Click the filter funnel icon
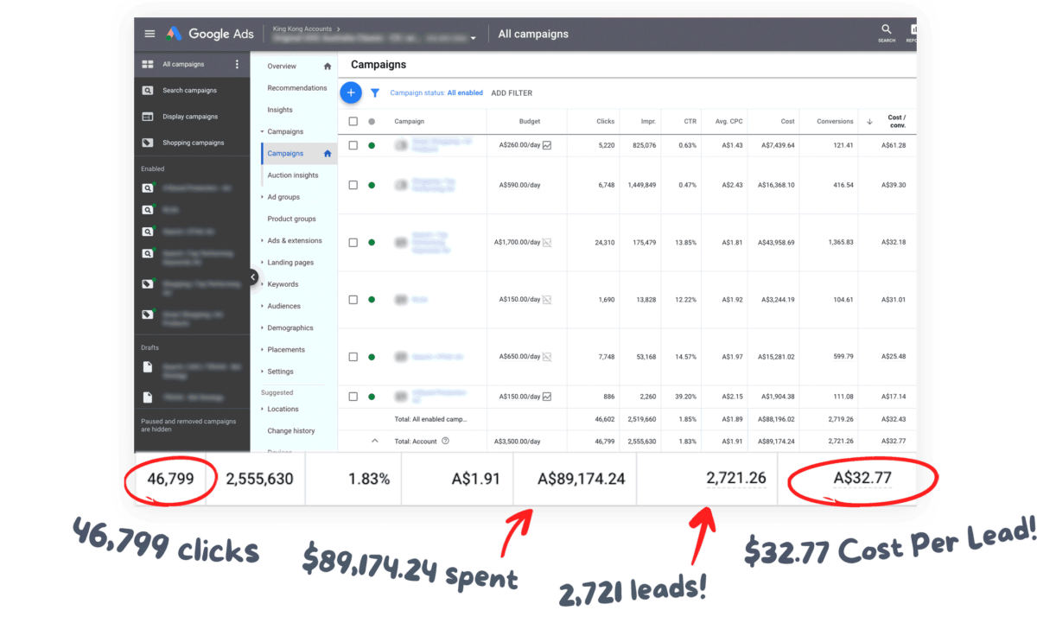Screen dimensions: 1037x642 coord(375,92)
